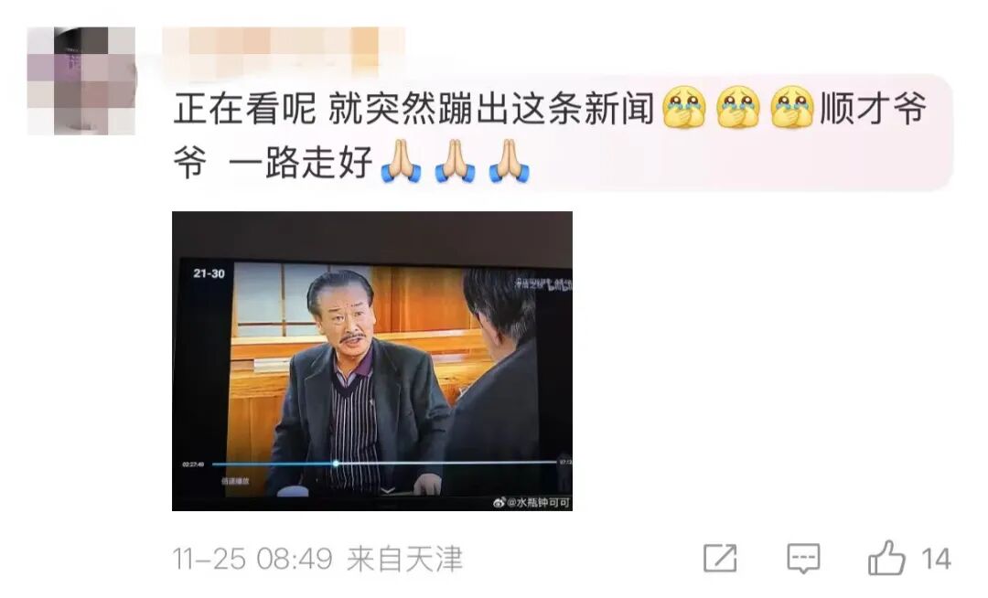Like the comment with thumbs-up icon

(886, 558)
